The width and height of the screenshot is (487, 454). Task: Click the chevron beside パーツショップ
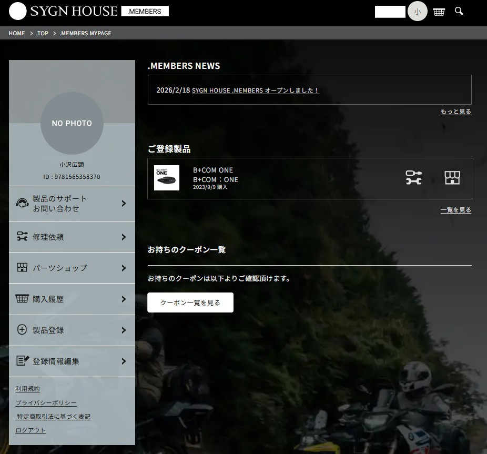(x=124, y=268)
